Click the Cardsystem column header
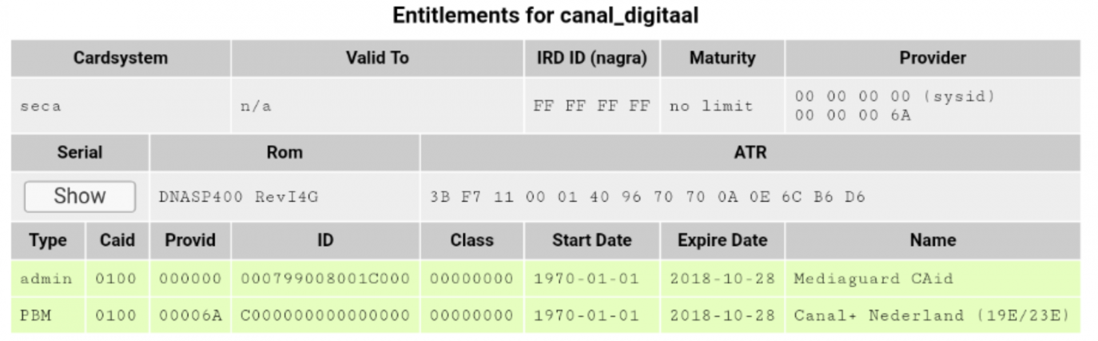The width and height of the screenshot is (1098, 341). coord(120,58)
